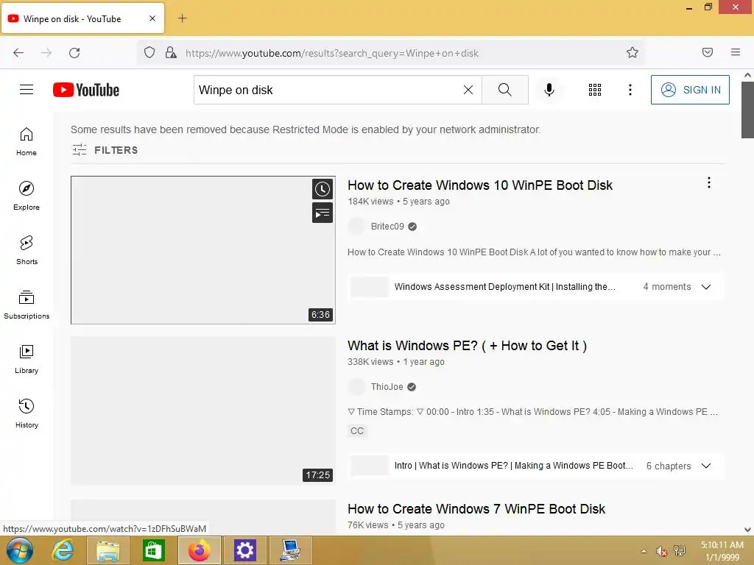Open YouTube settings three-dot menu

[x=630, y=90]
